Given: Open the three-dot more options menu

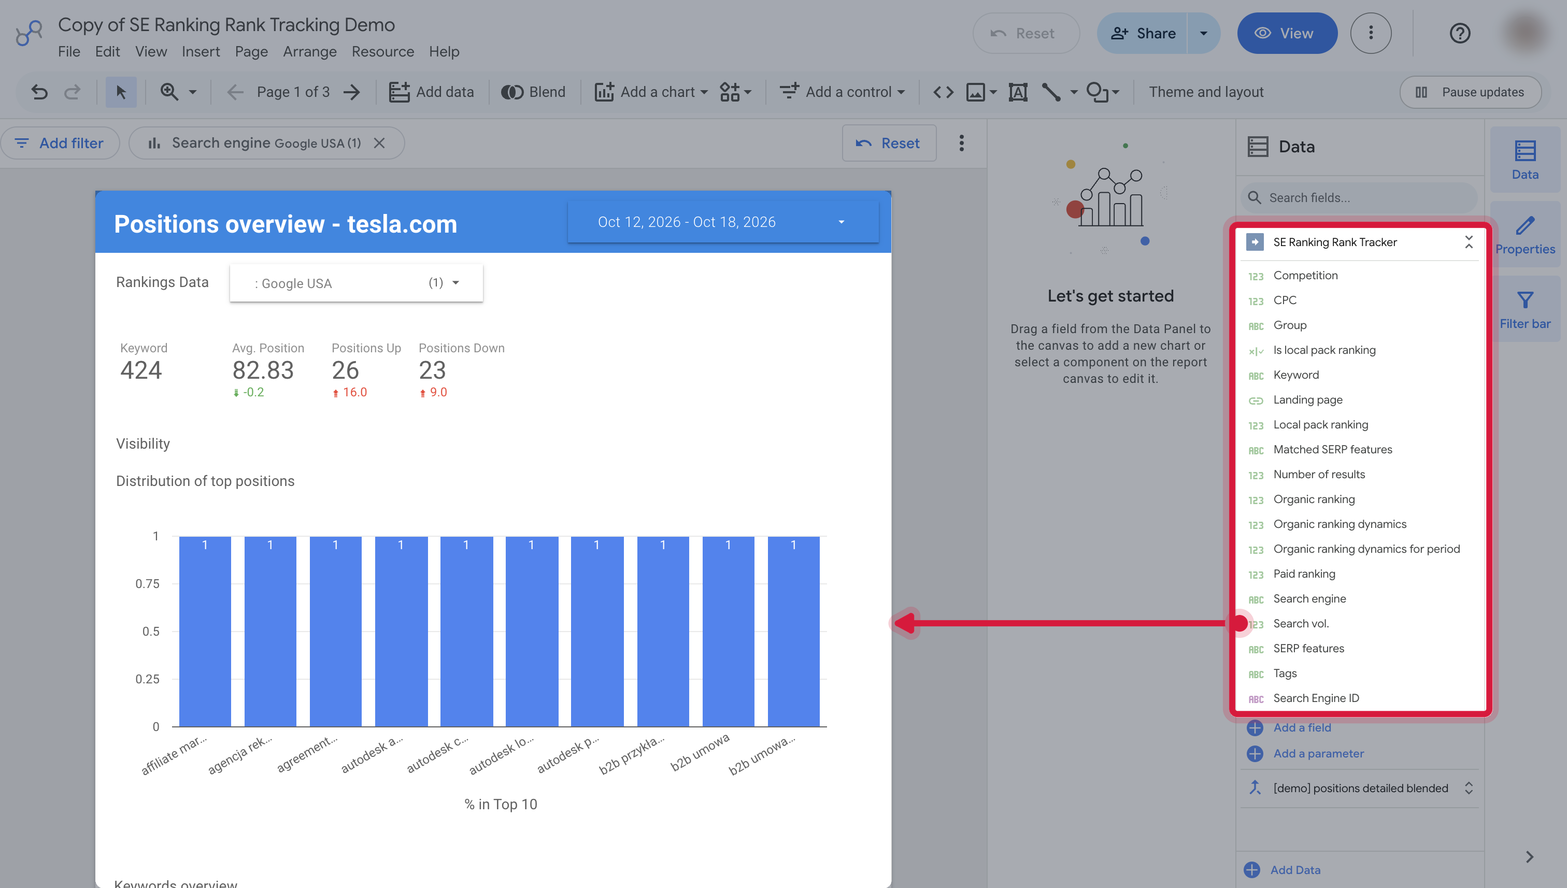Looking at the screenshot, I should click(x=1371, y=33).
